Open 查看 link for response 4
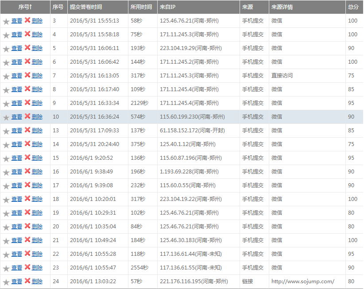 (17, 35)
